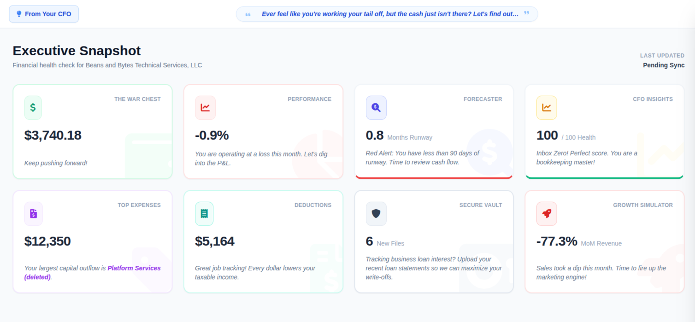695x322 pixels.
Task: Select the Secure Vault 6 New Files card
Action: (434, 241)
